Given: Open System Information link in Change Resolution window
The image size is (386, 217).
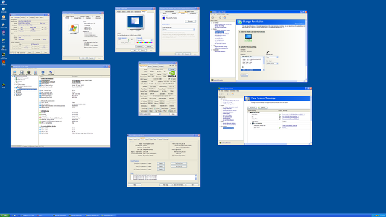Looking at the screenshot, I should pyautogui.click(x=218, y=80).
